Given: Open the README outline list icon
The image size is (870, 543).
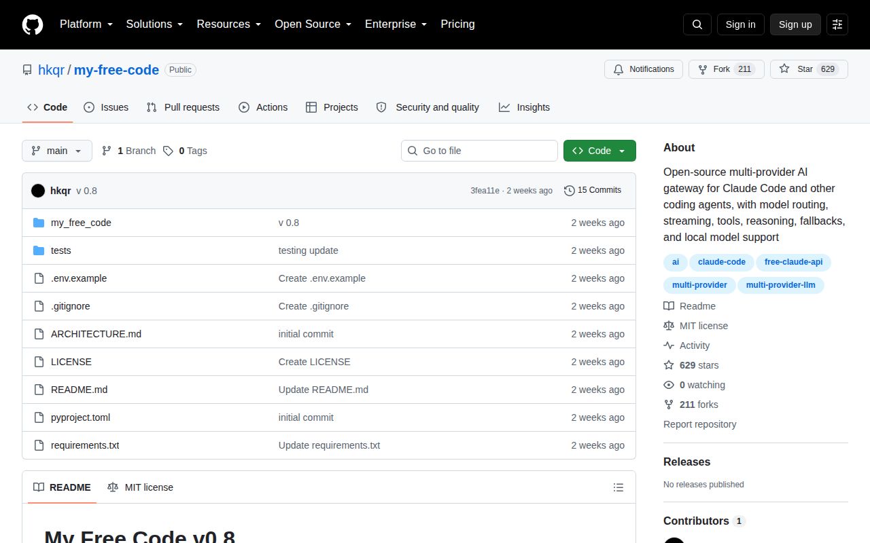Looking at the screenshot, I should [619, 487].
